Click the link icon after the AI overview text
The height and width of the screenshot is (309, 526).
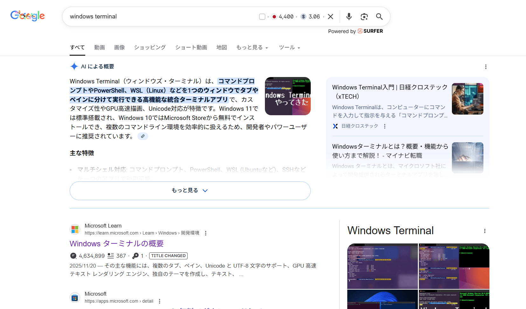pos(142,136)
